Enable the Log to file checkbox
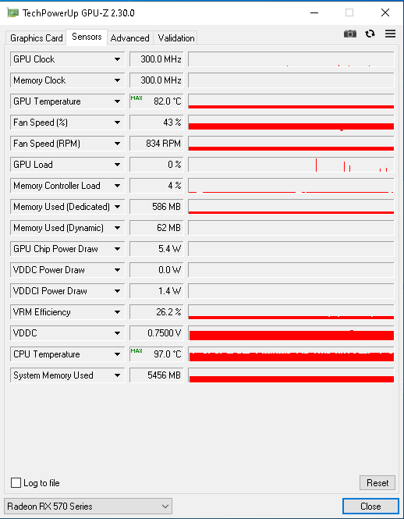 [16, 482]
